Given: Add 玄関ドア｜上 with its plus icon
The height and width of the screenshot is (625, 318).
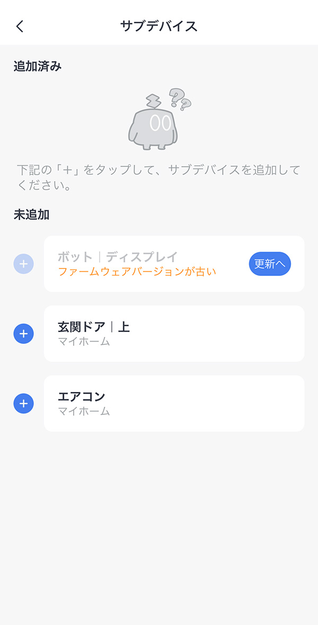Looking at the screenshot, I should [x=23, y=334].
